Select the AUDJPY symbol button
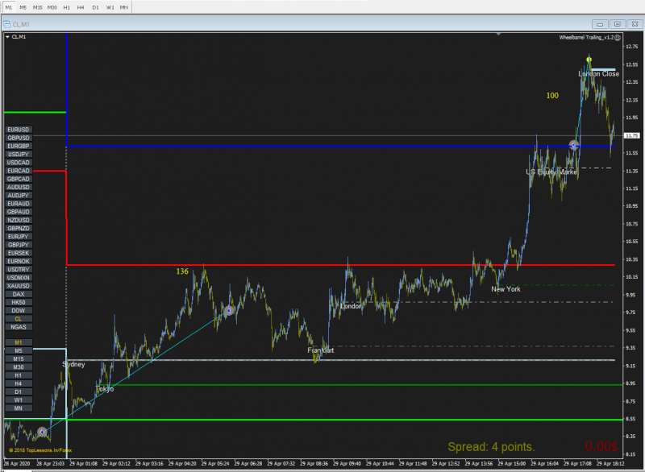The width and height of the screenshot is (645, 472). pyautogui.click(x=19, y=196)
